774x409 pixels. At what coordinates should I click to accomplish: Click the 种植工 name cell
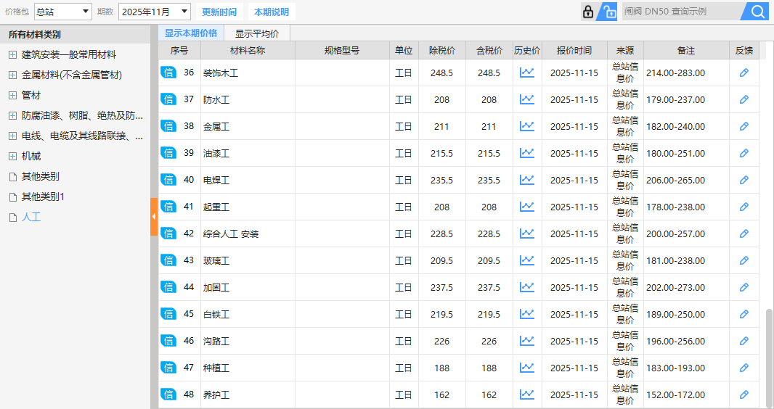coord(248,368)
